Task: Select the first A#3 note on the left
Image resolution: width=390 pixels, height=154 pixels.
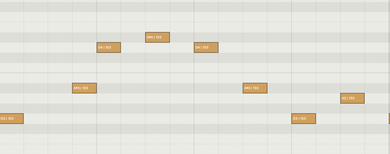Action: click(x=84, y=88)
